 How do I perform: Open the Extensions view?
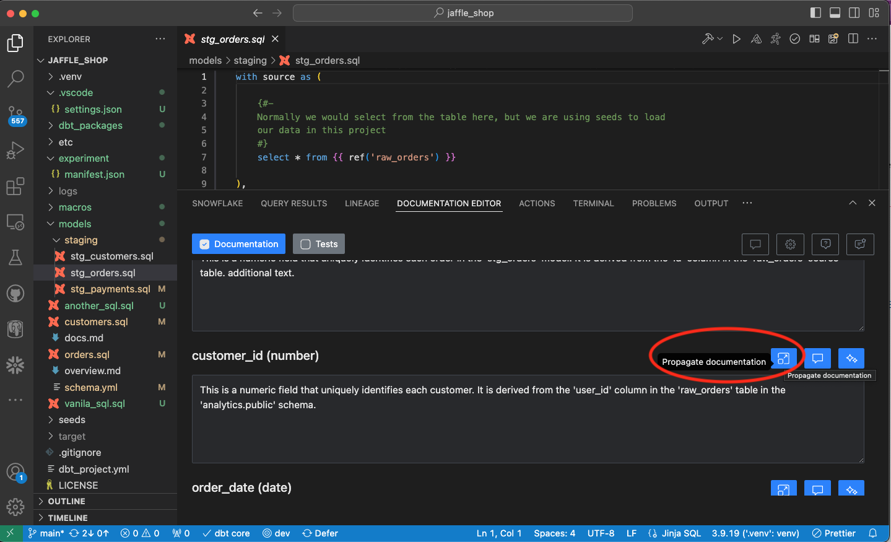pos(15,186)
